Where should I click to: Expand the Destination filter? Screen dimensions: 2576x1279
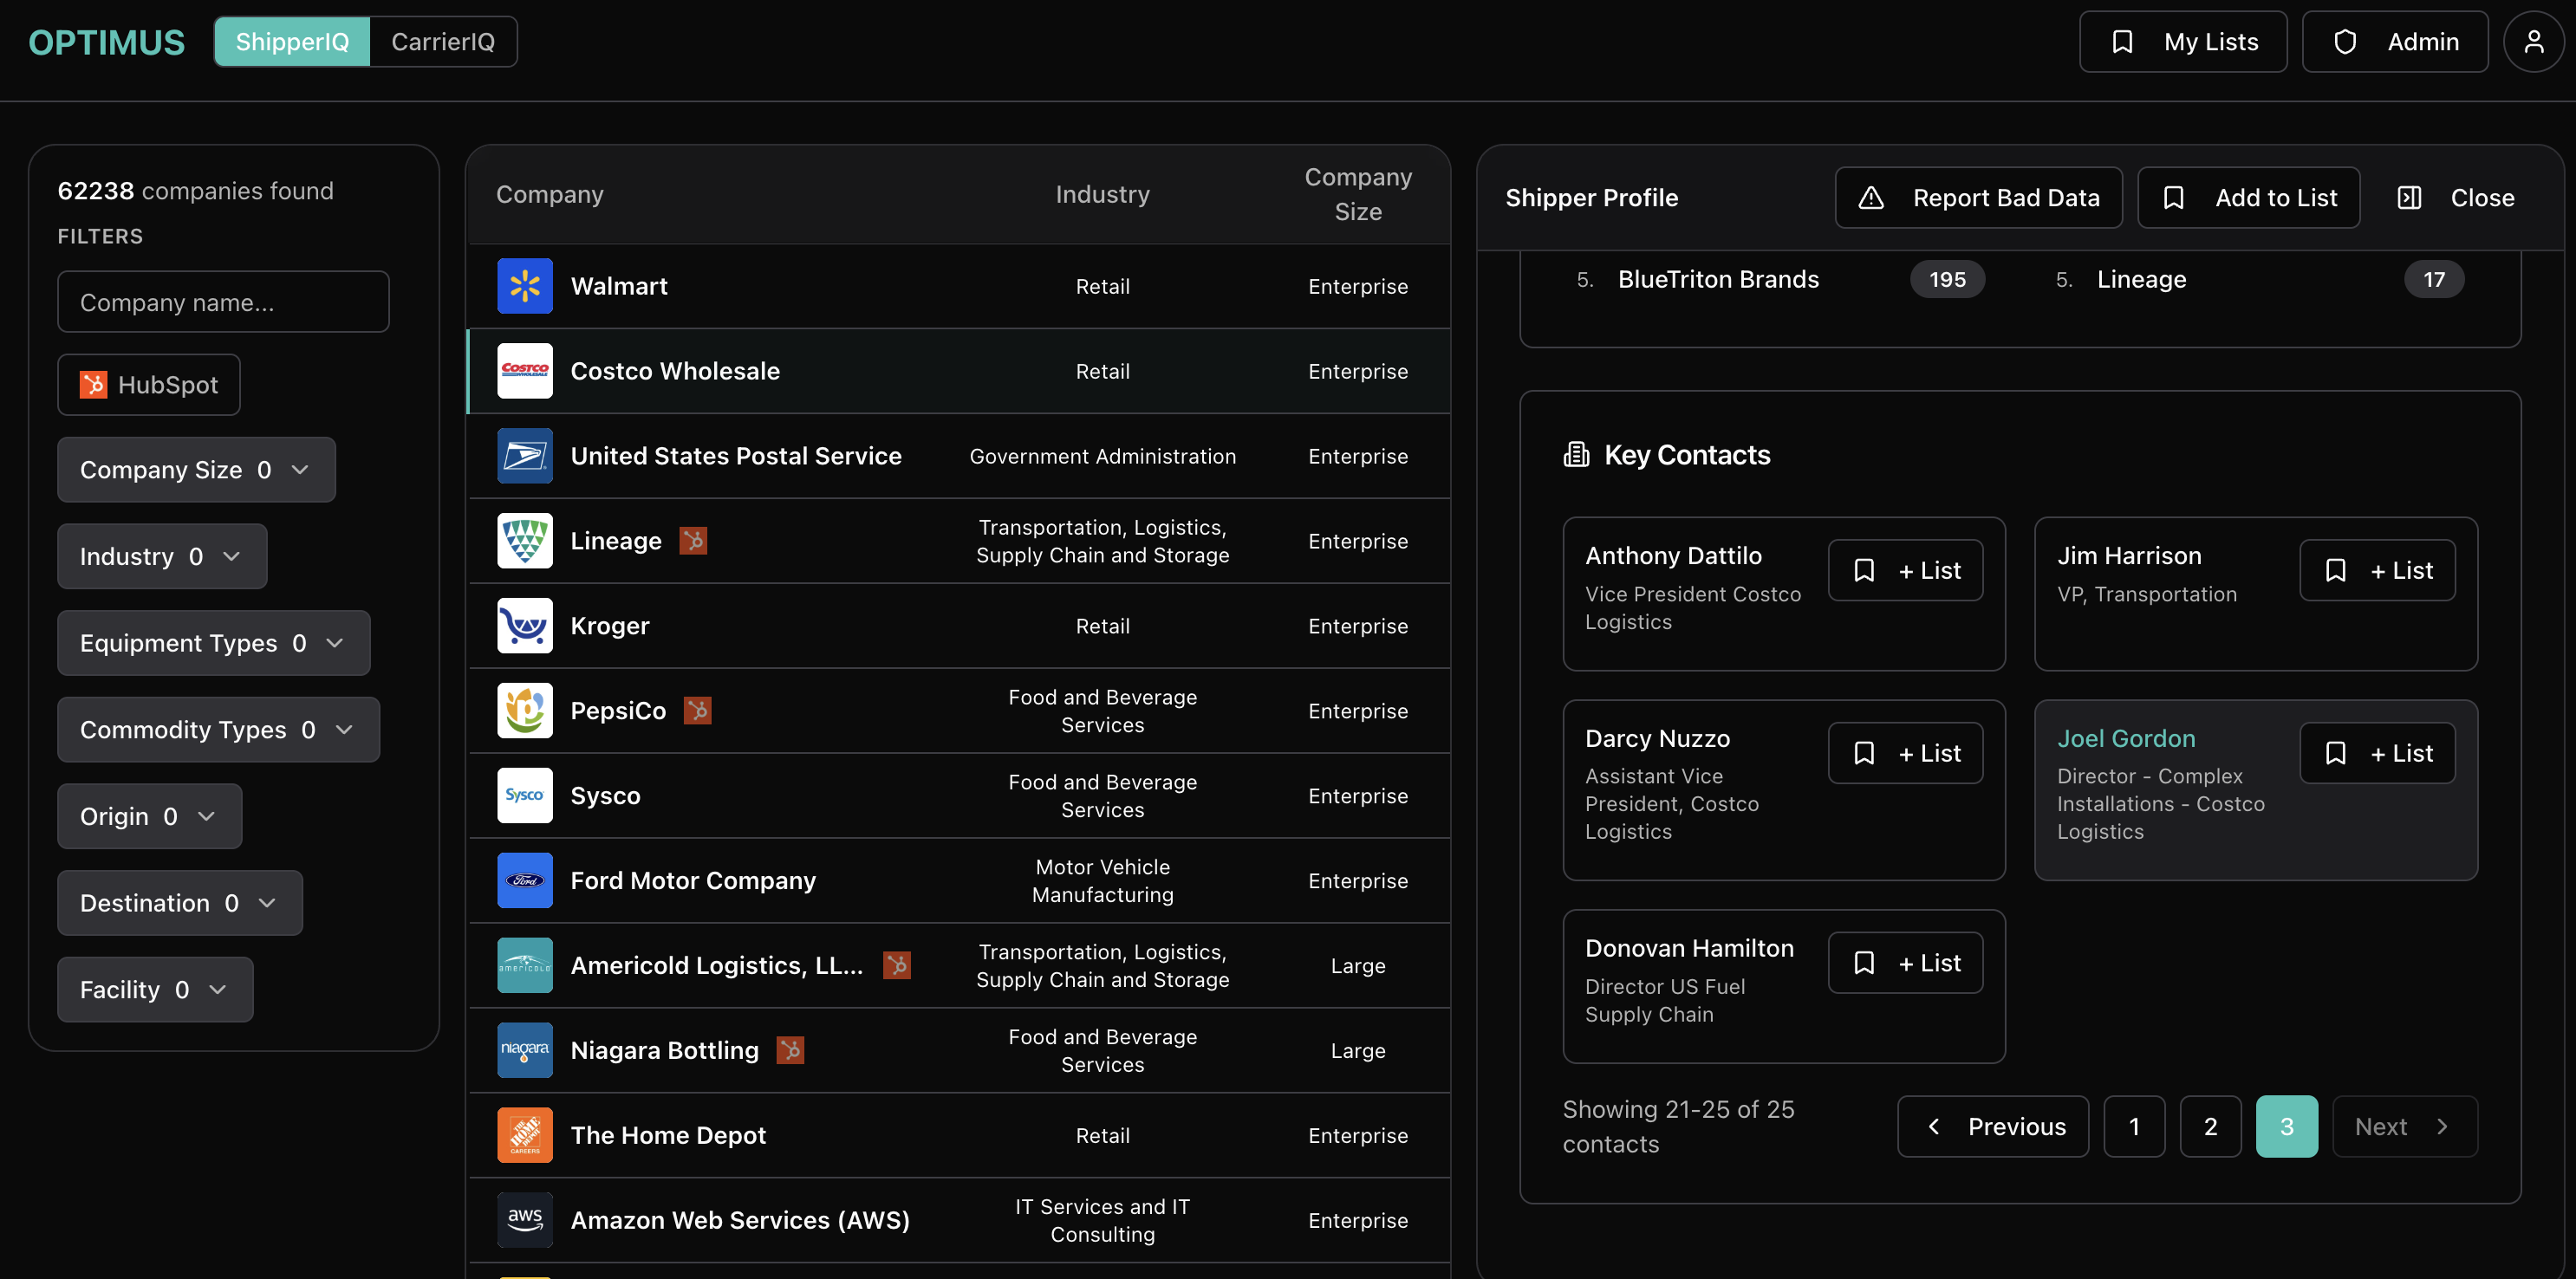[179, 903]
